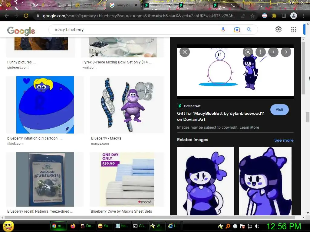Click the orange magnifier tray icon
The image size is (310, 232).
point(228,227)
